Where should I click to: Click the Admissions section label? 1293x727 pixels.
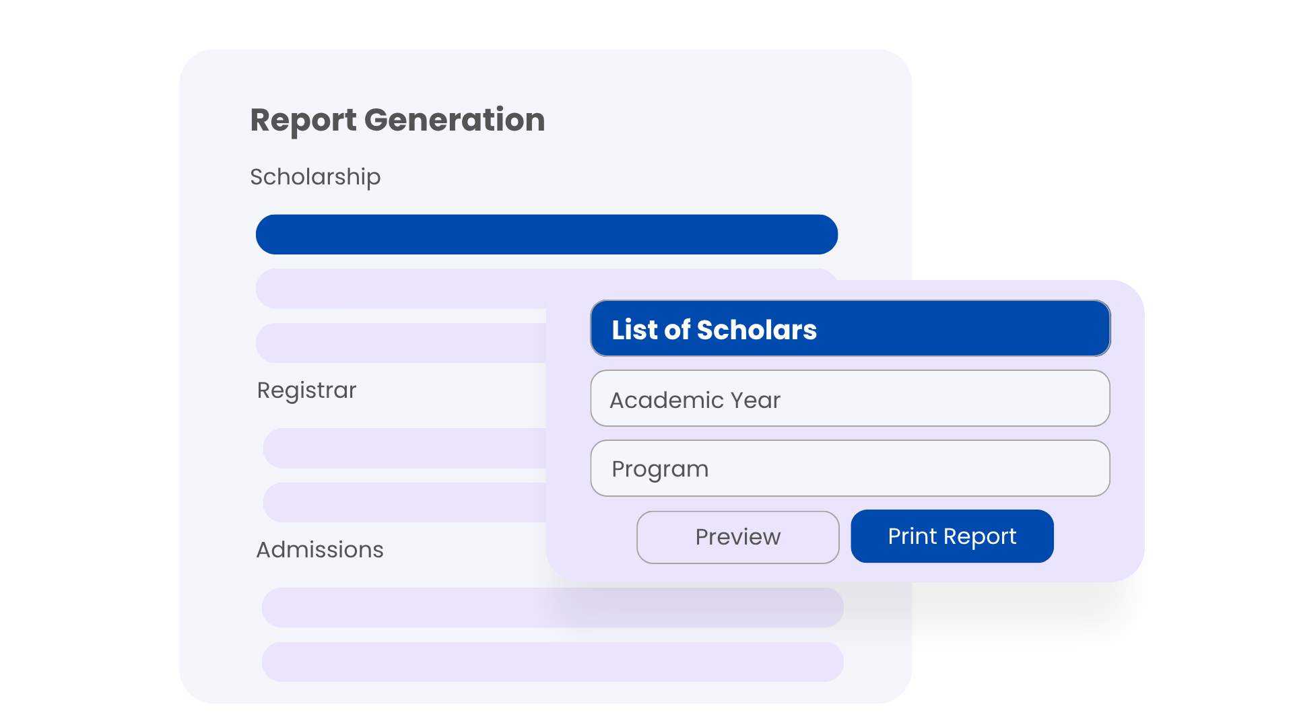[320, 550]
